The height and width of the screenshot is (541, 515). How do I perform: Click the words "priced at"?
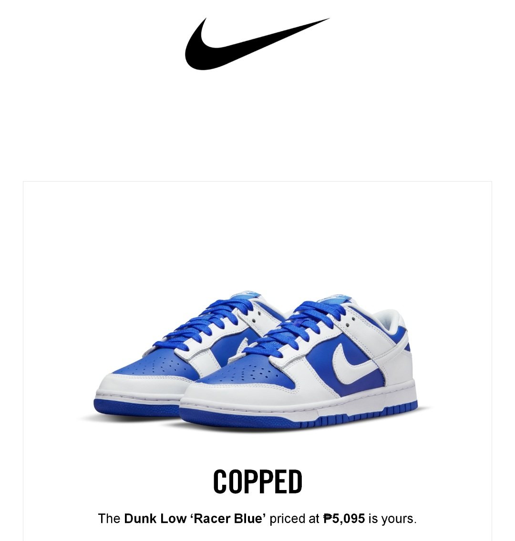coord(294,519)
